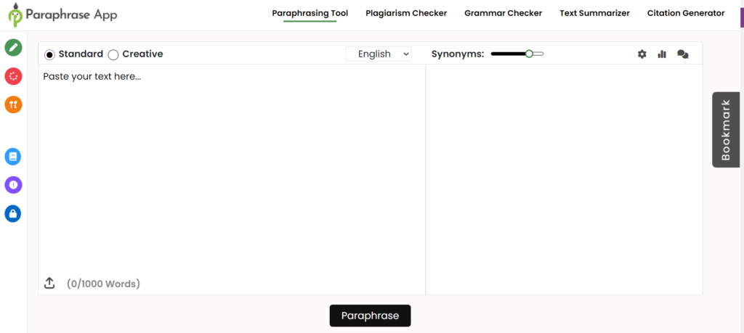Screen dimensions: 744x333
Task: Click the red dotted-circle sidebar icon
Action: (13, 76)
